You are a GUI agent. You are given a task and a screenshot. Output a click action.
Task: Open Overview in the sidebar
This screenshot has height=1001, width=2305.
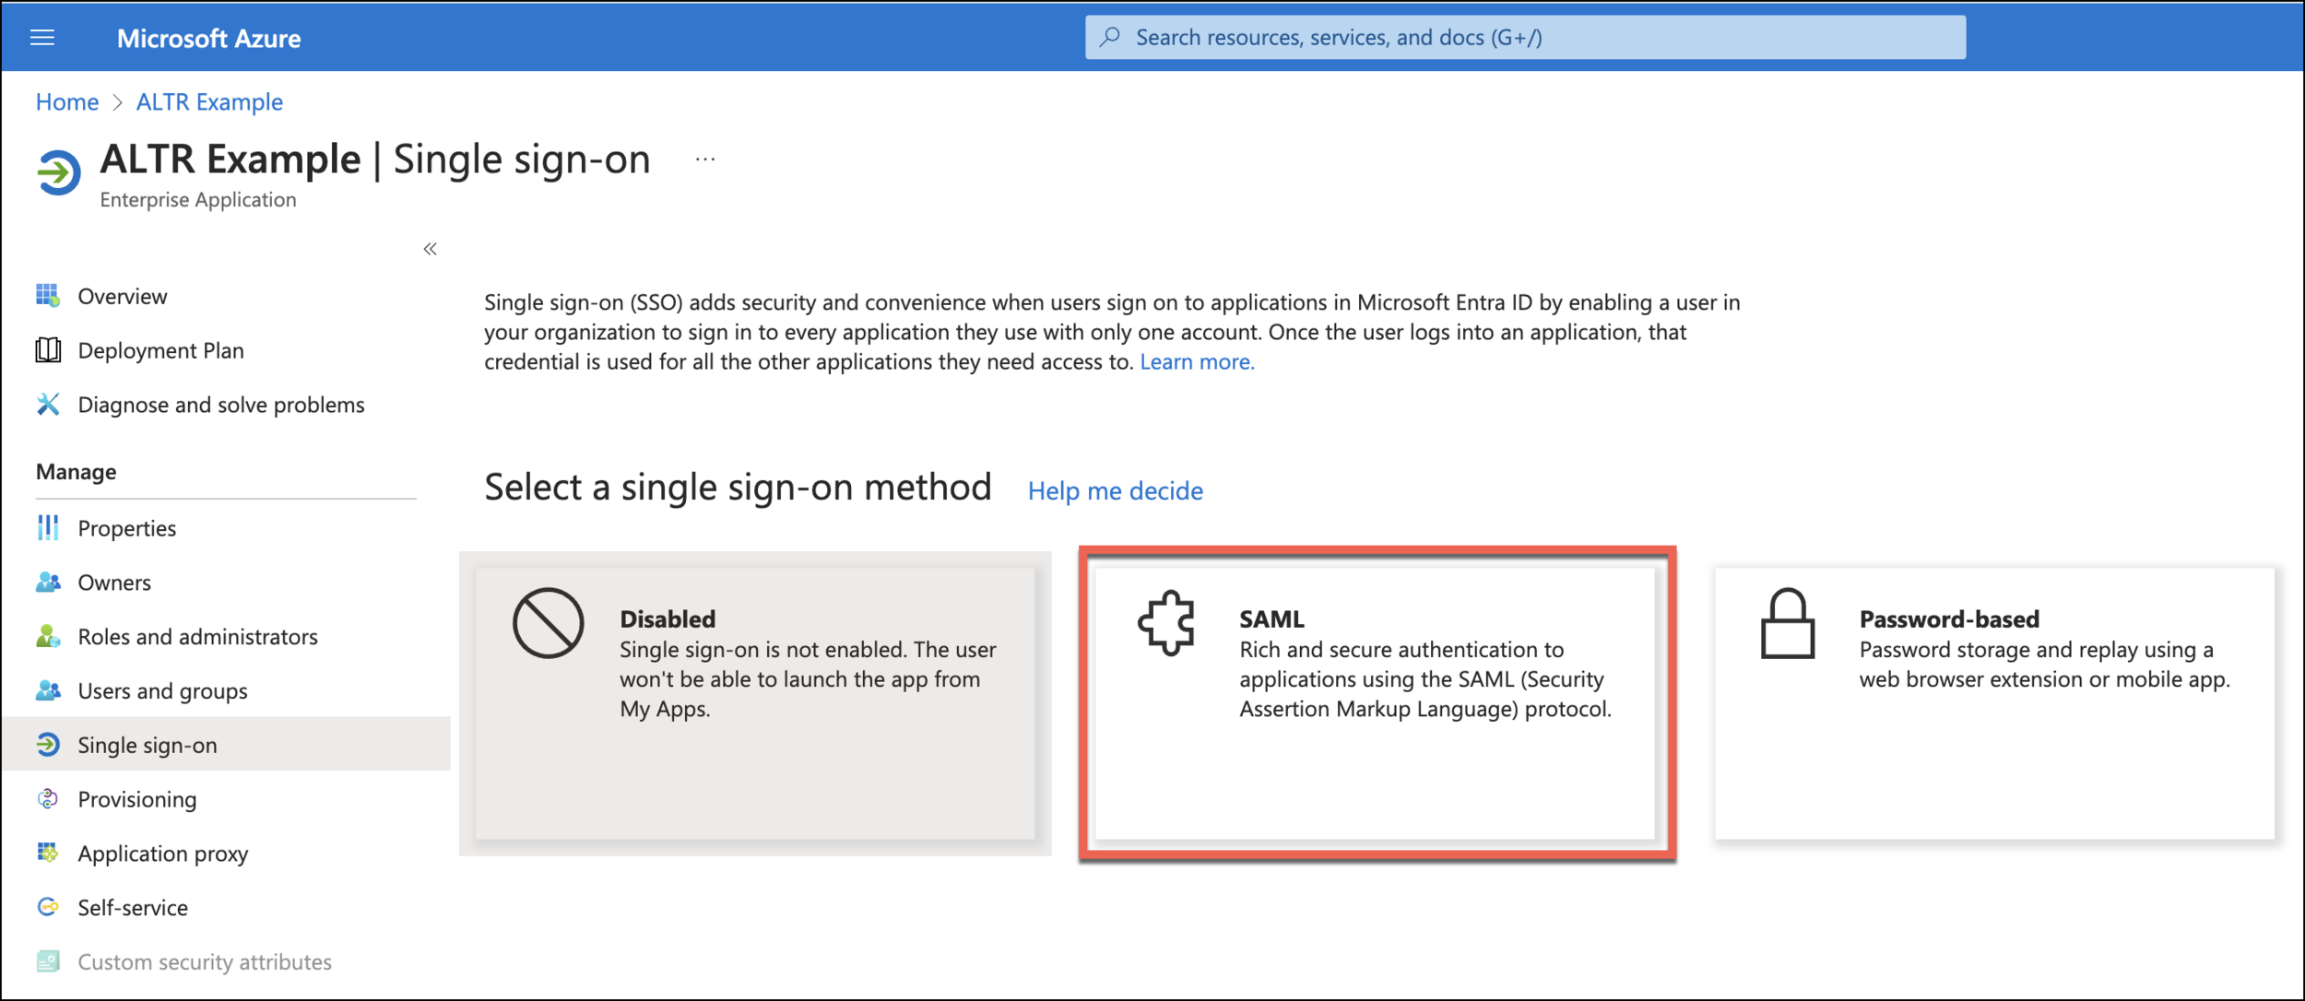[x=122, y=296]
